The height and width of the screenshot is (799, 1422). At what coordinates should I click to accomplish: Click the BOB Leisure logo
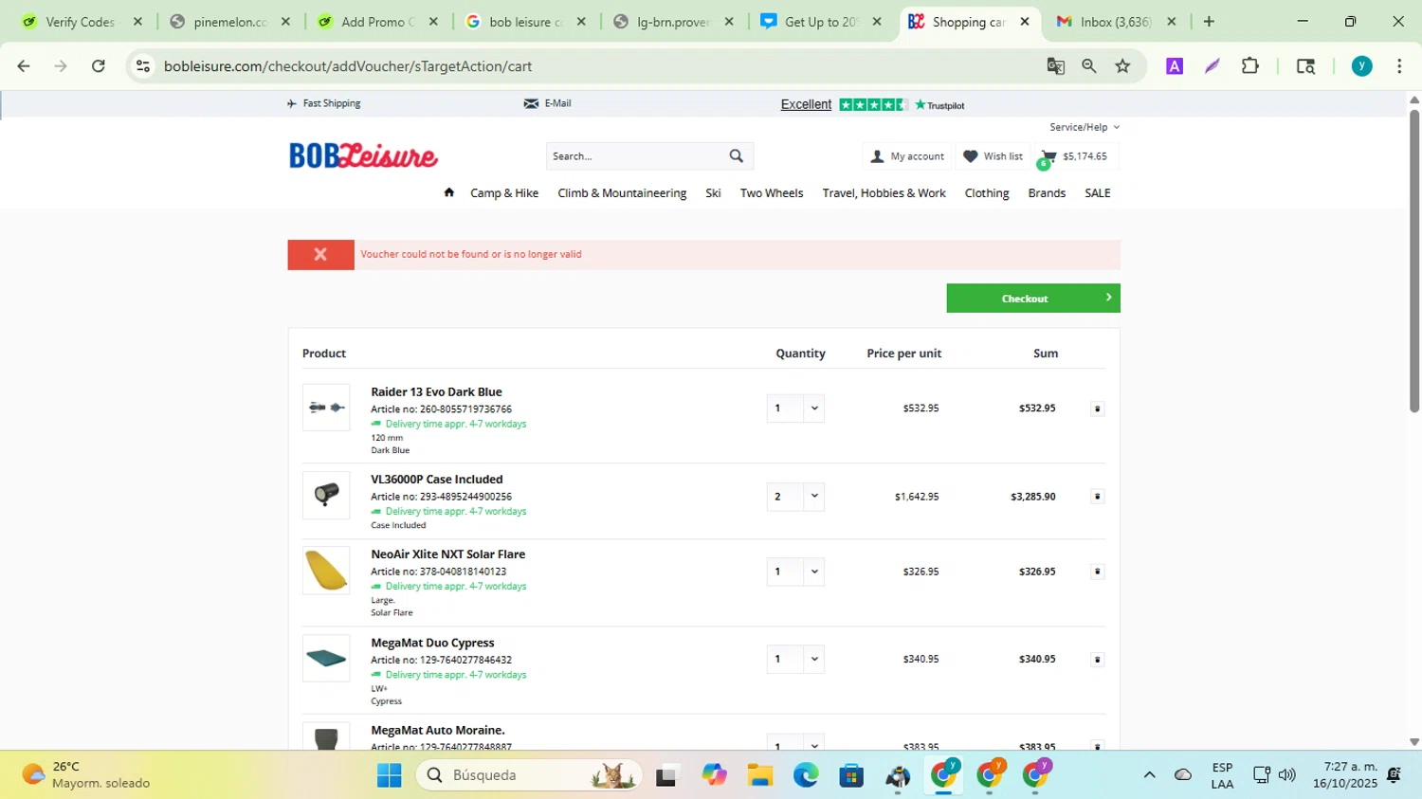[363, 155]
